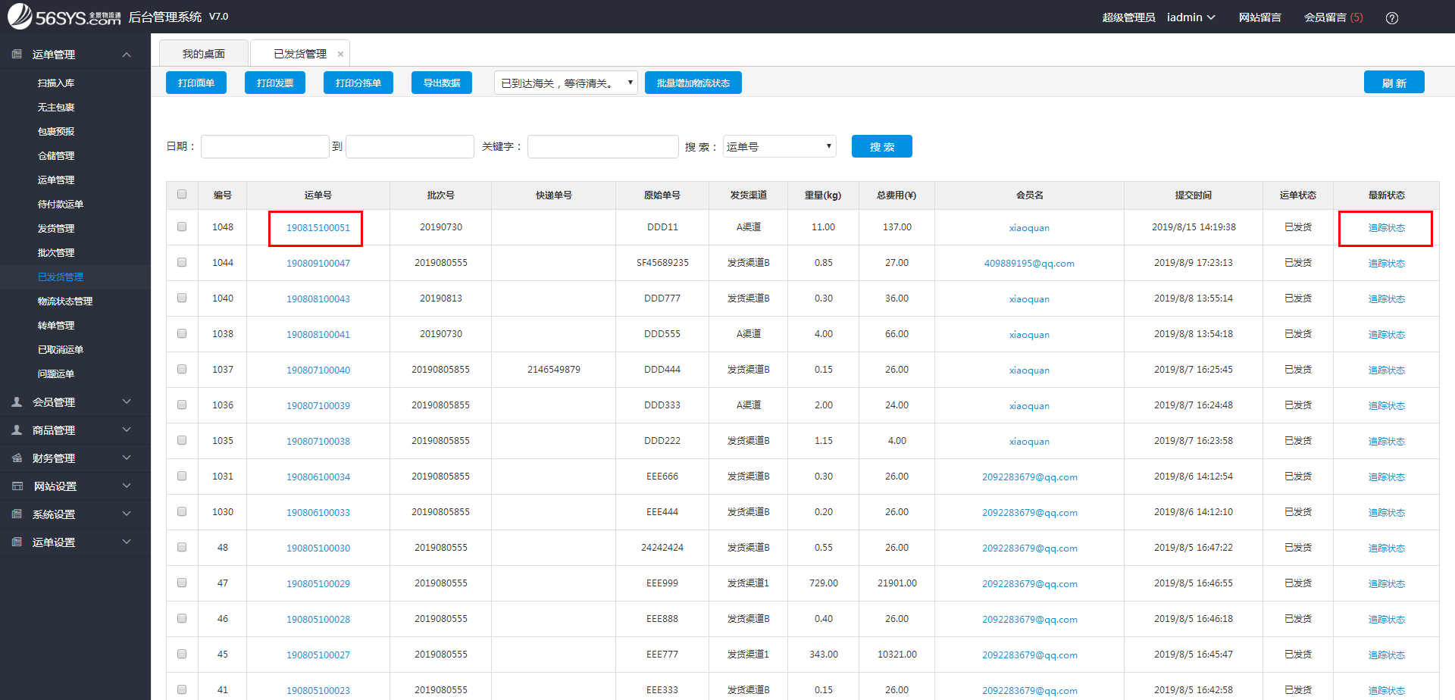Screen dimensions: 1455x700
Task: Click the 运单管理 sidebar icon
Action: 16,54
